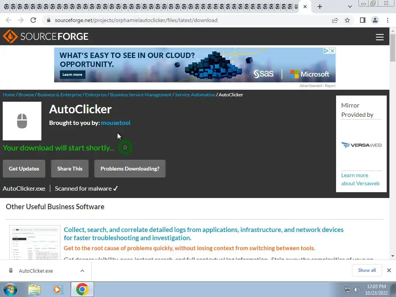Image resolution: width=396 pixels, height=297 pixels.
Task: Open a new tab with the plus button
Action: [x=320, y=7]
